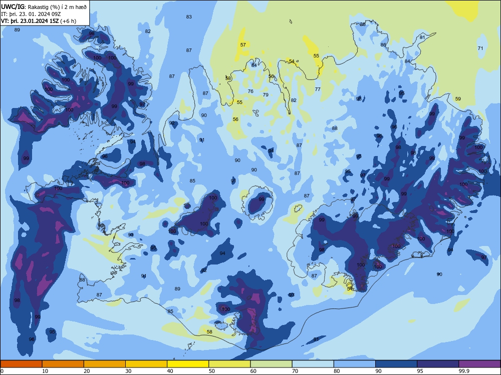Viewport: 501px width, 375px height.
Task: Click the legend scale label '70'
Action: (295, 371)
